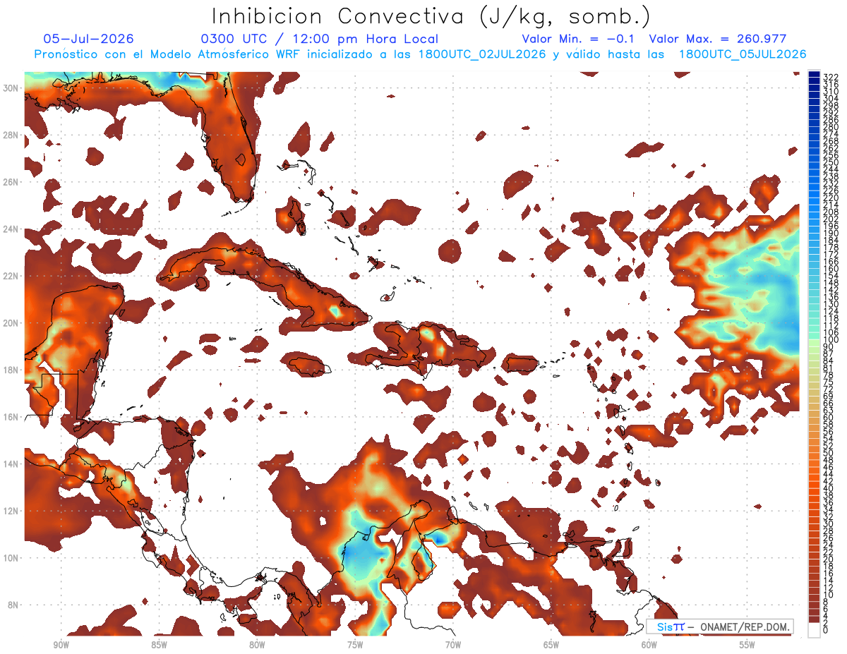This screenshot has width=847, height=654.
Task: Click the '60W' longitude label
Action: 649,645
